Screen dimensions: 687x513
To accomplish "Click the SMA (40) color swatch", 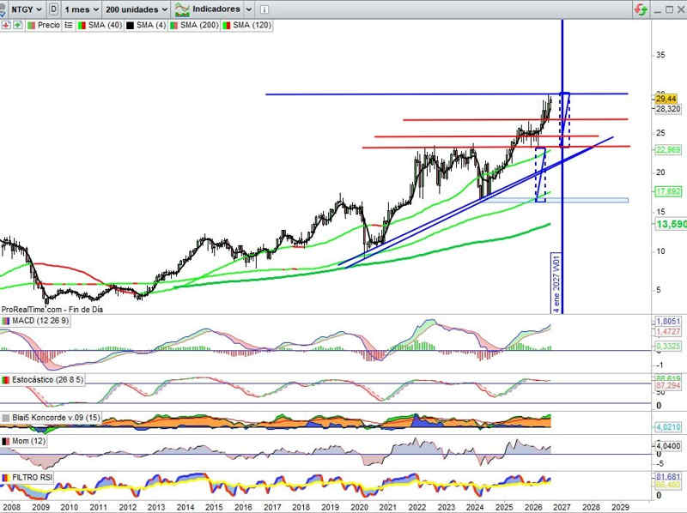I will (x=82, y=26).
